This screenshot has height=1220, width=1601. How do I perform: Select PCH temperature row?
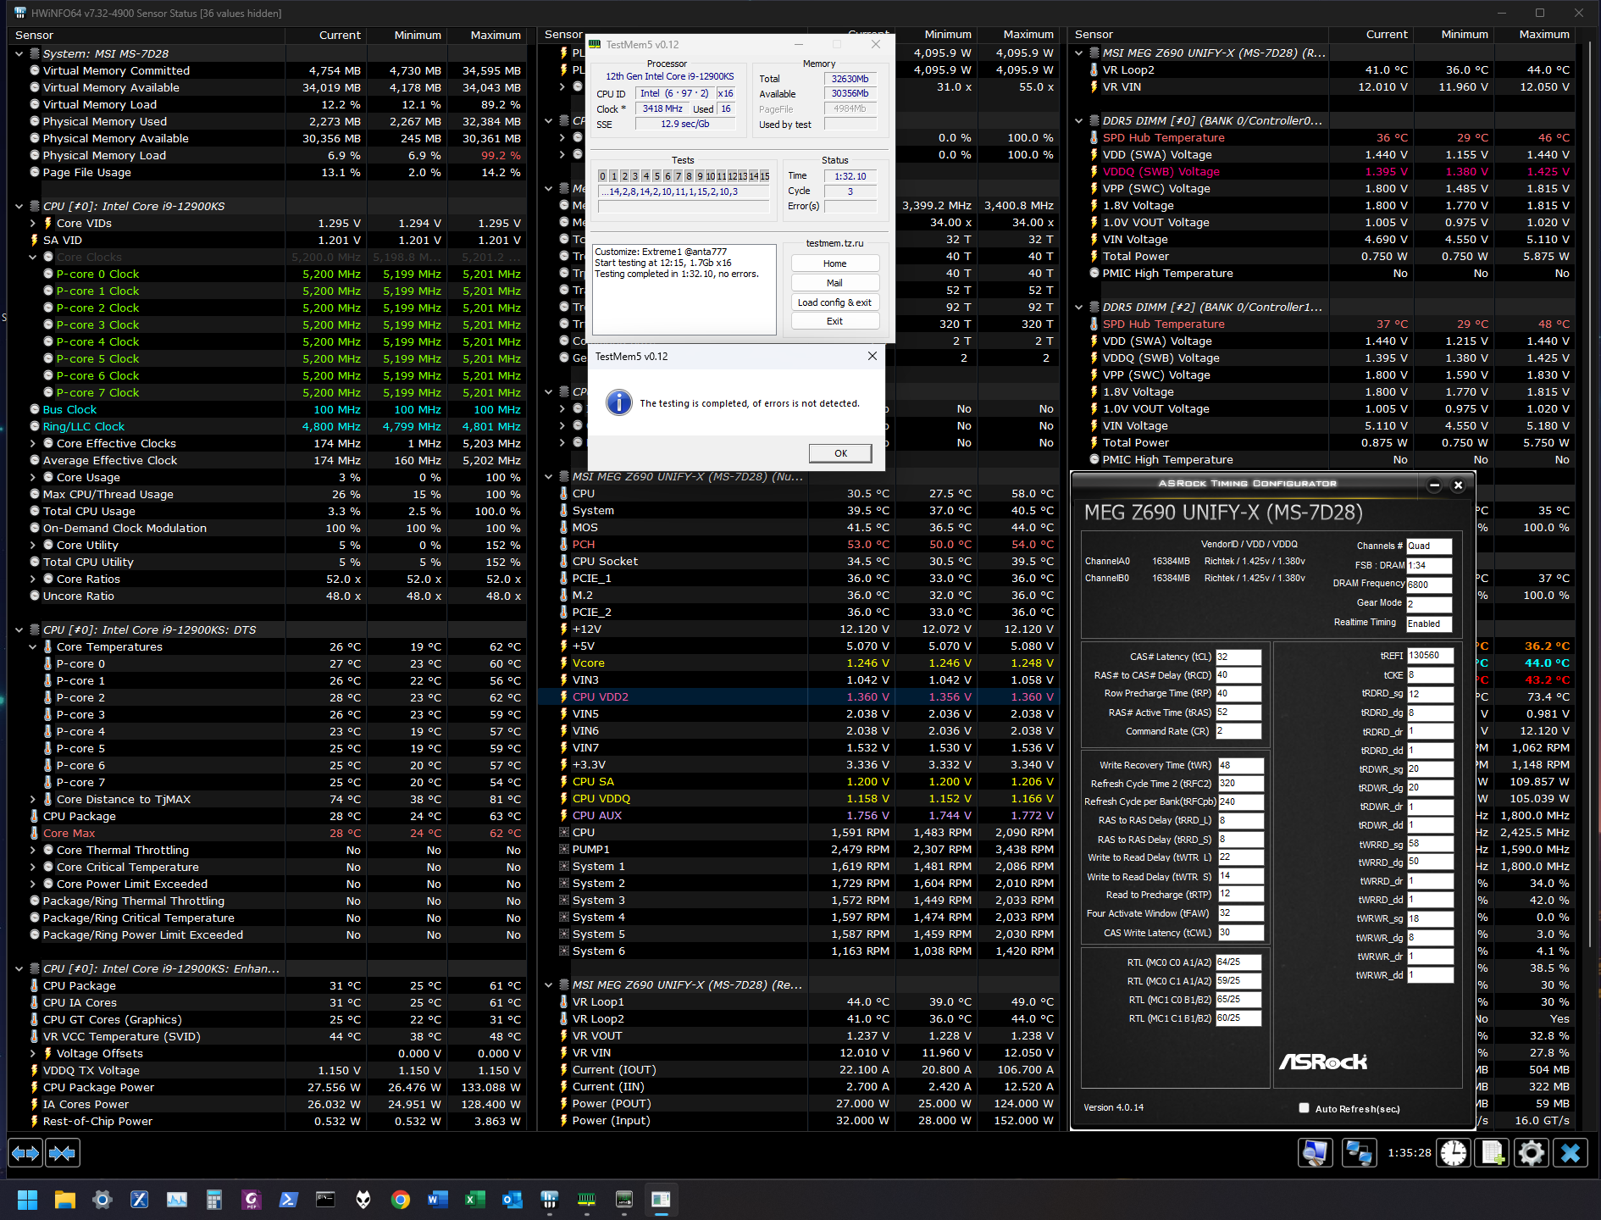point(799,544)
